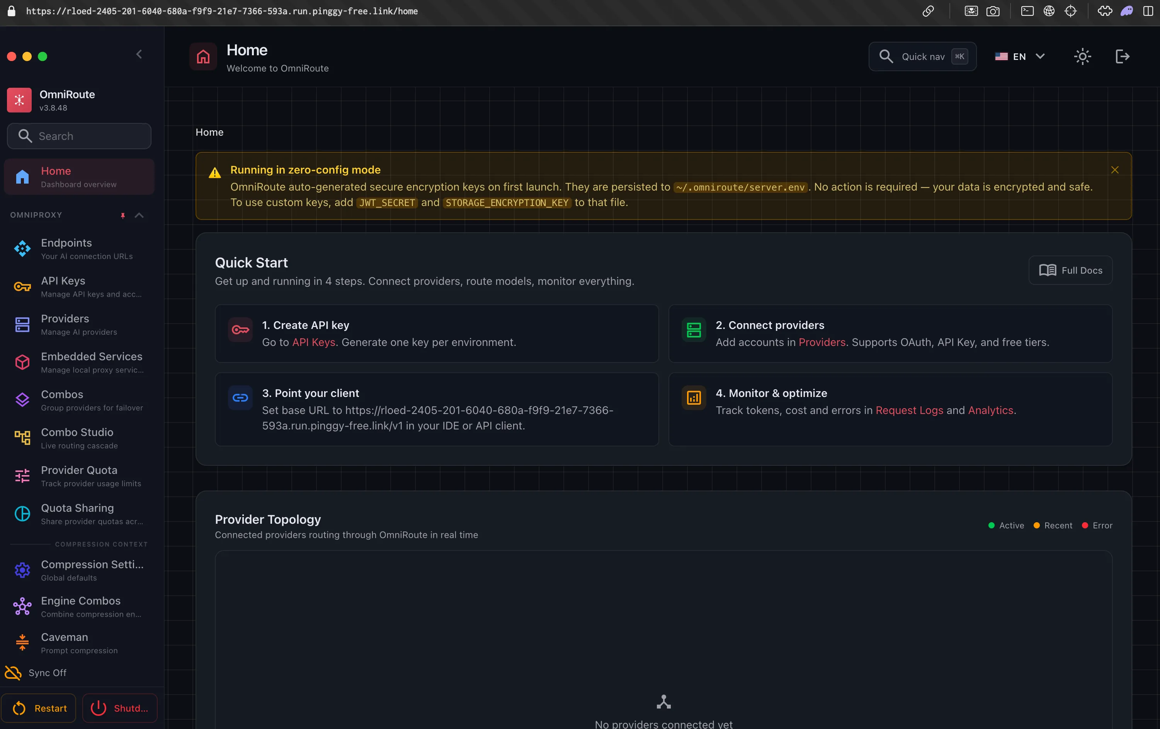Click the browser extensions puzzle icon
This screenshot has height=729, width=1160.
(1105, 11)
